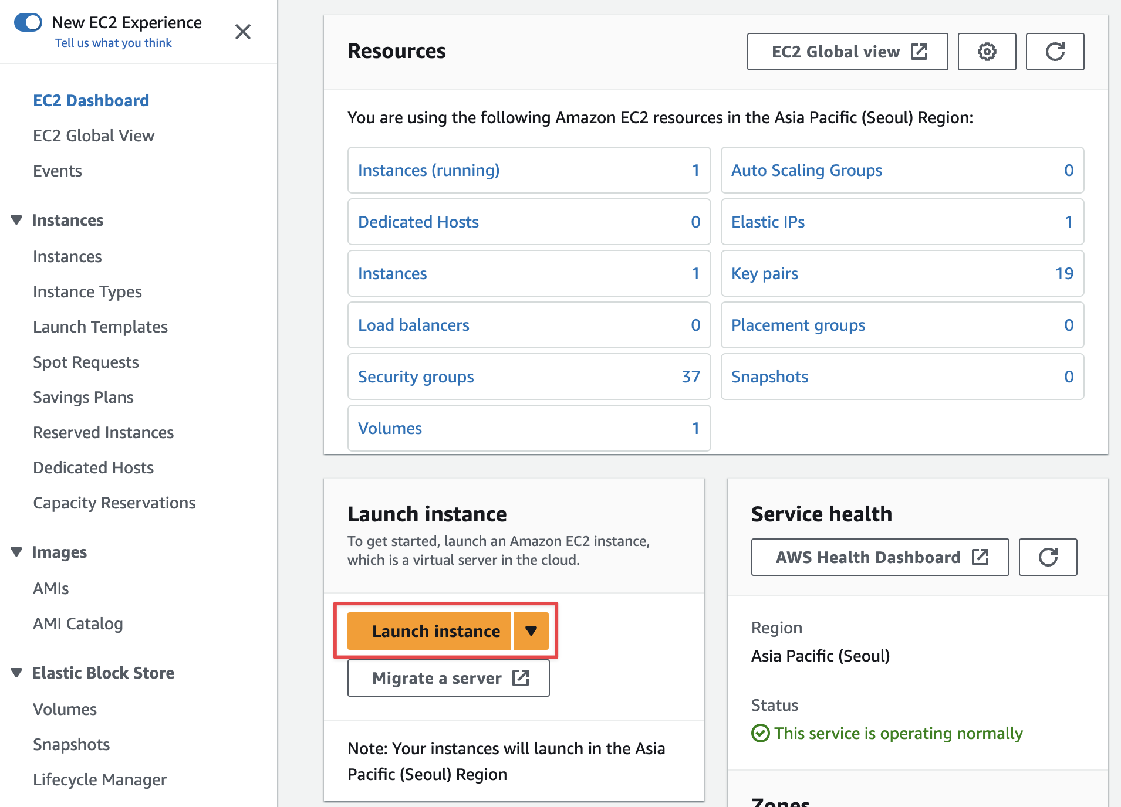Open Placement groups resource link
This screenshot has width=1121, height=807.
(x=798, y=325)
